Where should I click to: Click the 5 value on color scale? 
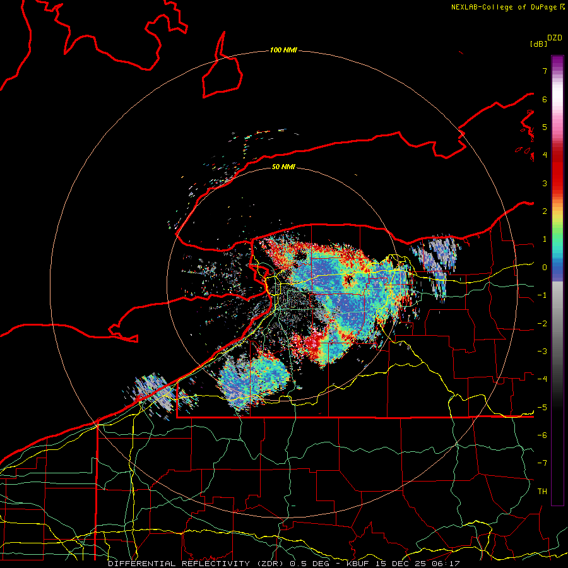545,127
